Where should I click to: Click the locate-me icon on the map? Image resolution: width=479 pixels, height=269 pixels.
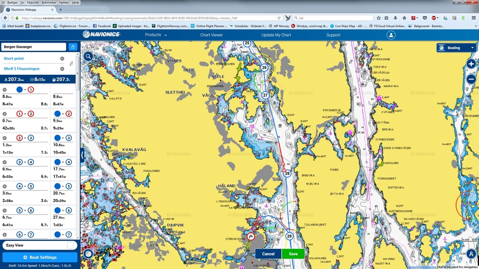point(471,253)
